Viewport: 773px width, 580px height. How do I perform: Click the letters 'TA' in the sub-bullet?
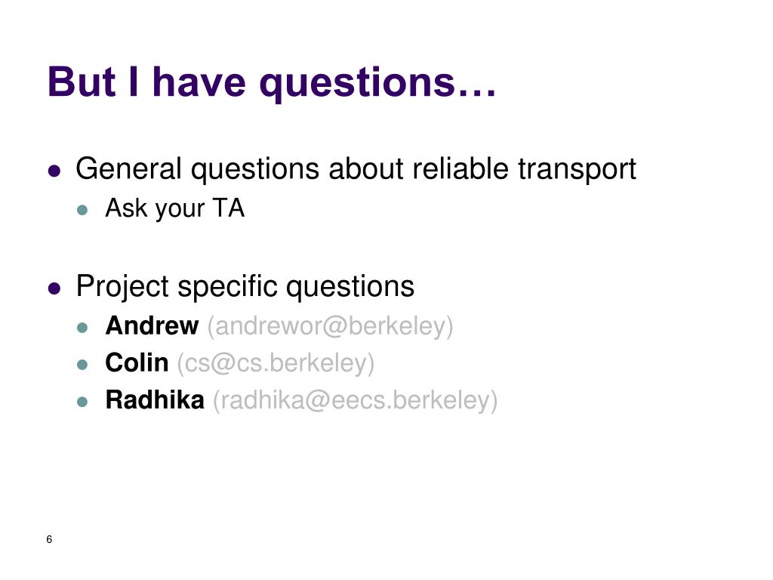[x=228, y=208]
